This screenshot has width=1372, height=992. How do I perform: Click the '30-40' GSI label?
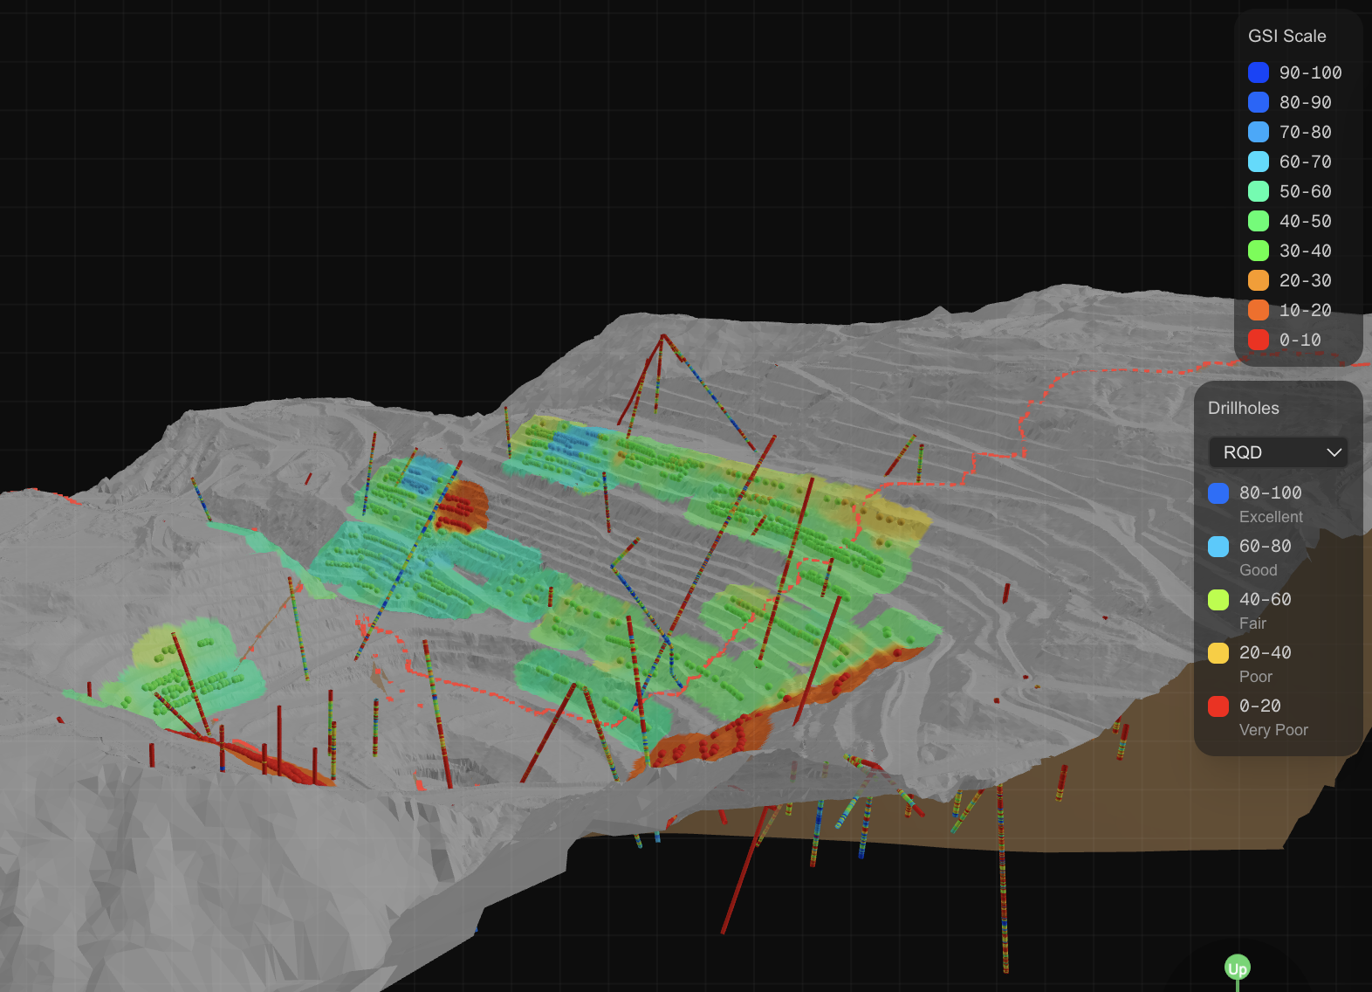pyautogui.click(x=1305, y=251)
